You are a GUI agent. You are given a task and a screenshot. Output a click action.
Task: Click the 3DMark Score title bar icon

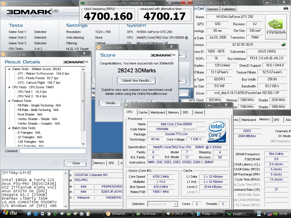pyautogui.click(x=99, y=47)
